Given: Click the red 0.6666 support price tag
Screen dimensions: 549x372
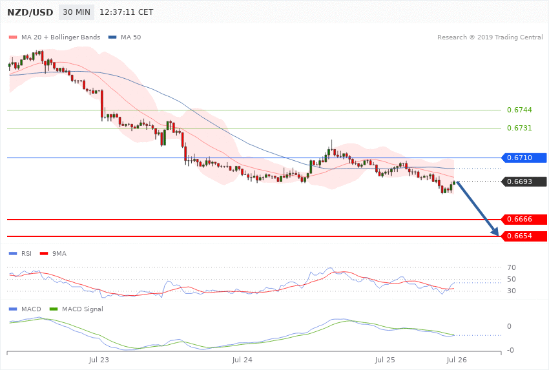Looking at the screenshot, I should point(524,220).
